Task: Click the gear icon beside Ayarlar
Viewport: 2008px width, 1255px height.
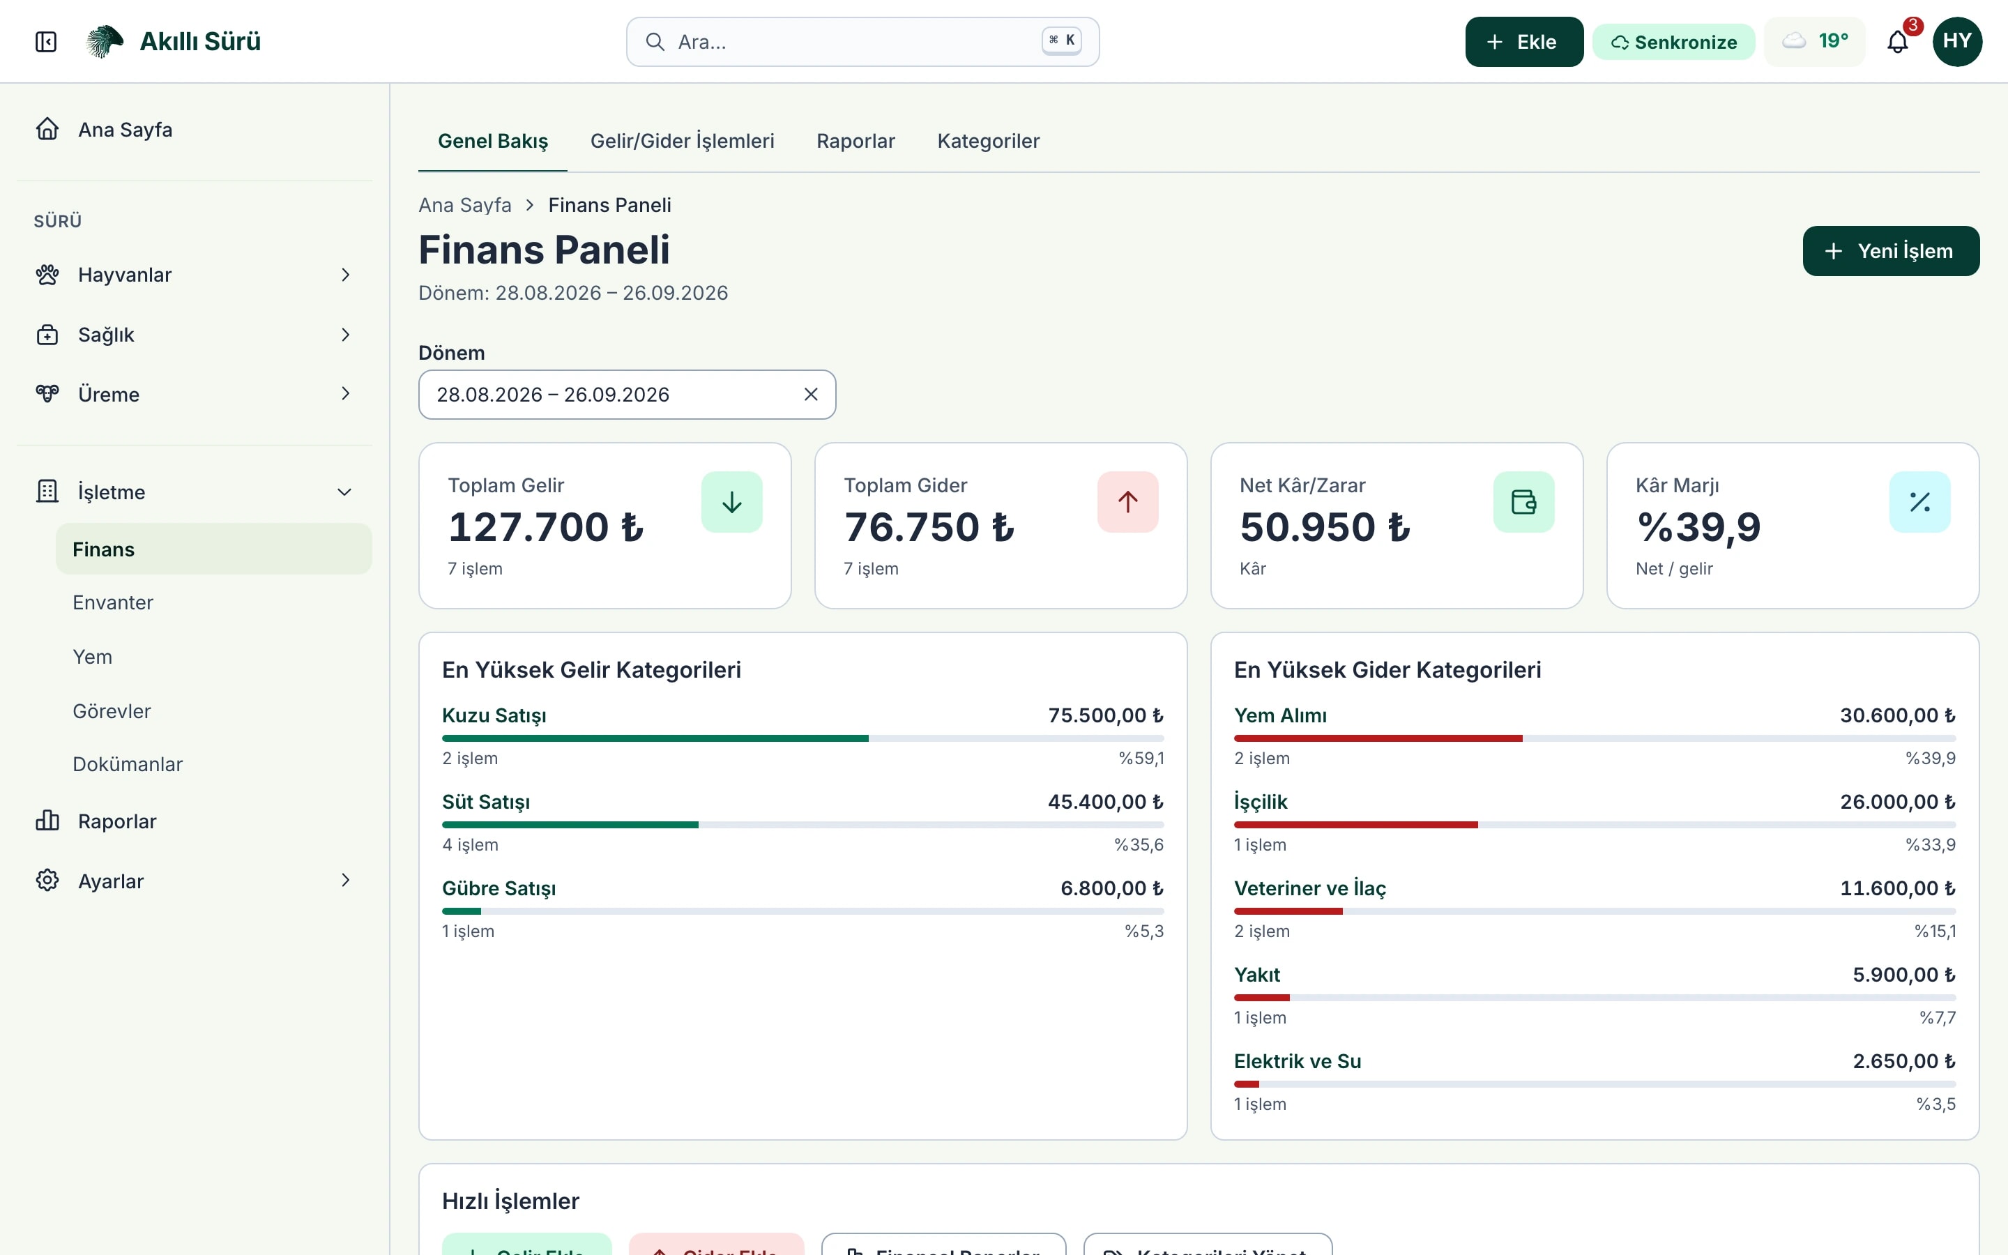Action: click(47, 881)
